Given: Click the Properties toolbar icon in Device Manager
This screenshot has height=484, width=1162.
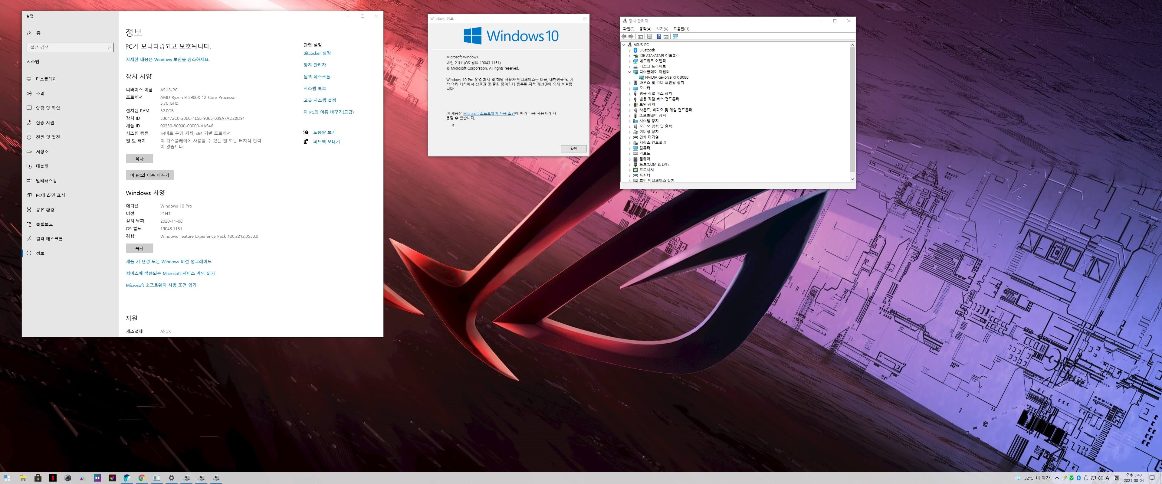Looking at the screenshot, I should coord(650,37).
